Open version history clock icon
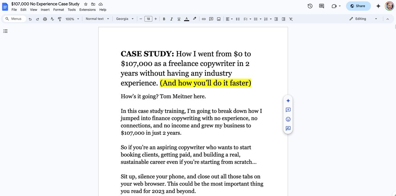 [310, 6]
